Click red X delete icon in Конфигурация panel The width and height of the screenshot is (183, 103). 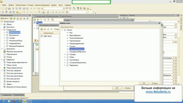[x=21, y=18]
